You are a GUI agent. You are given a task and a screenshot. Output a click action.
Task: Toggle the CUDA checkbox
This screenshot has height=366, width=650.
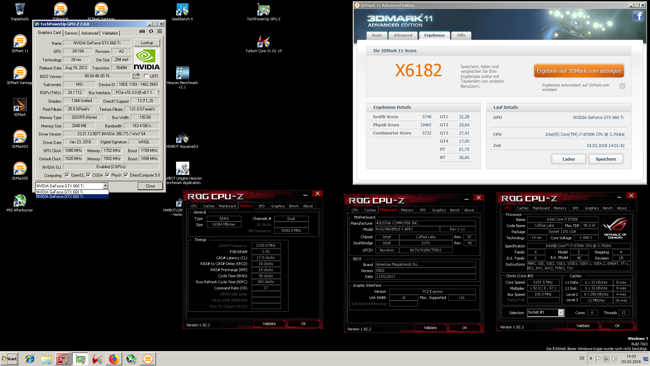click(x=88, y=175)
